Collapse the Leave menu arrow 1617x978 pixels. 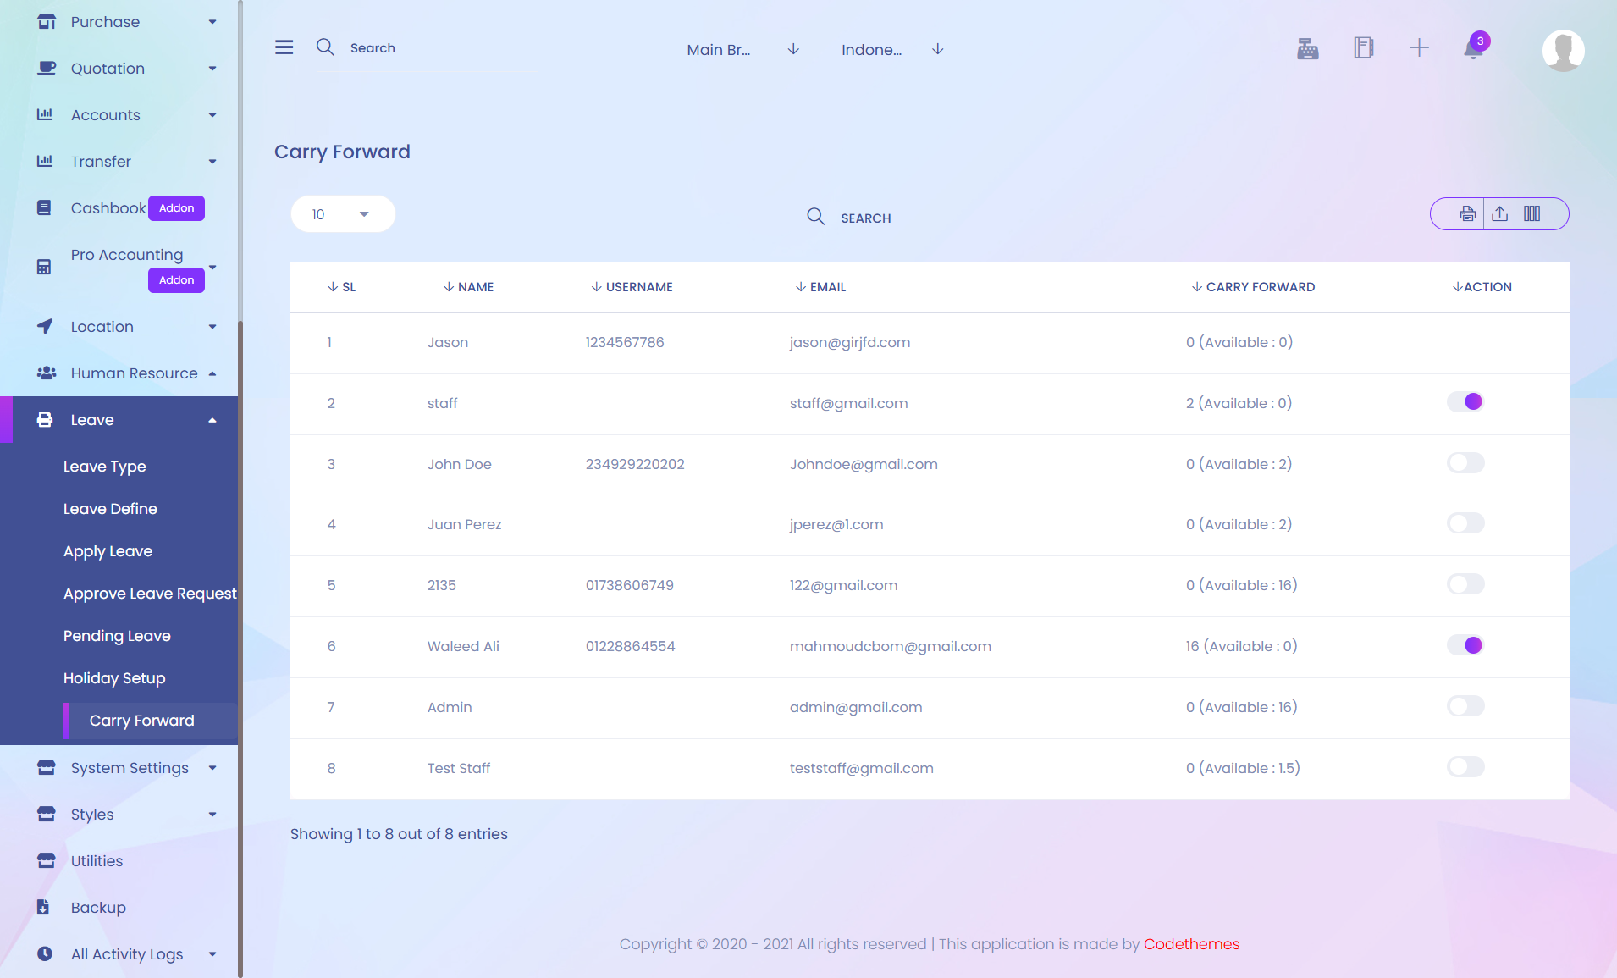pos(212,420)
